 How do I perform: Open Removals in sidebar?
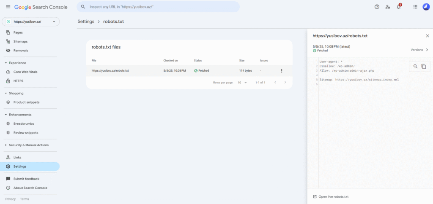pos(21,51)
